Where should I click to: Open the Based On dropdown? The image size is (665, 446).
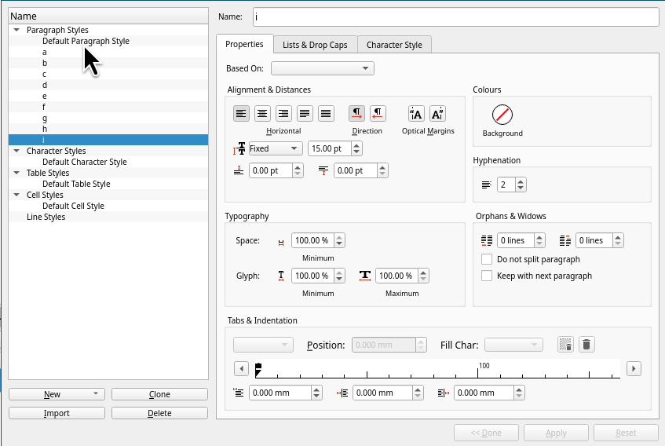point(322,68)
